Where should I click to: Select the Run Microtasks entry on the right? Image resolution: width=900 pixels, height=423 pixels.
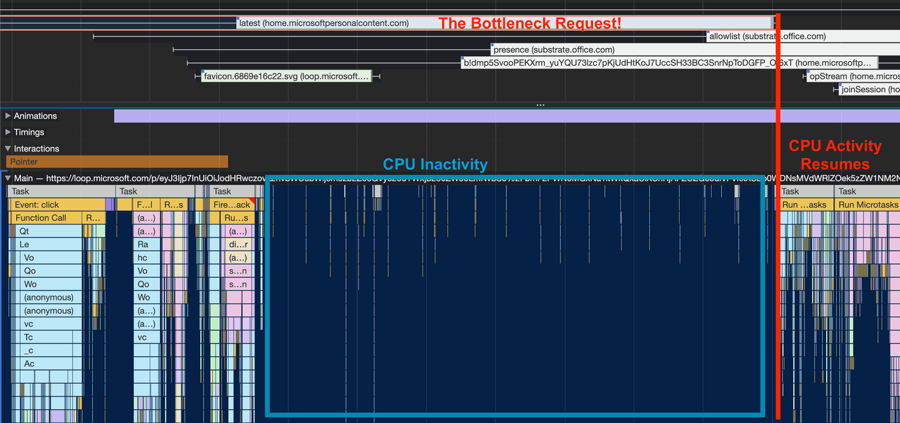(x=868, y=204)
